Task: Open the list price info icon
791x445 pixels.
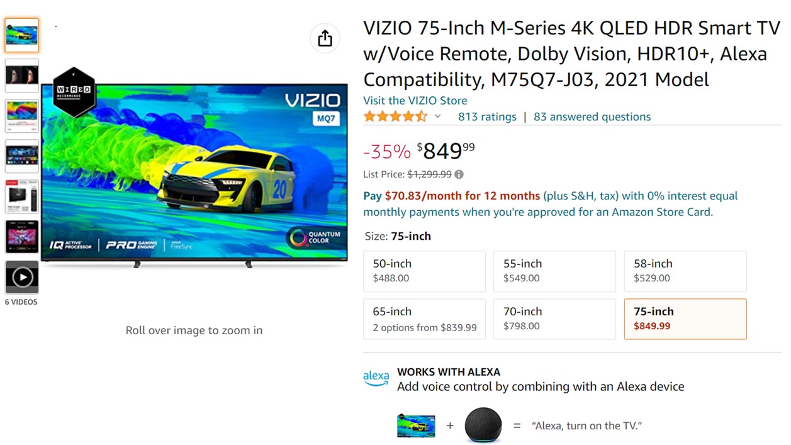Action: coord(459,174)
